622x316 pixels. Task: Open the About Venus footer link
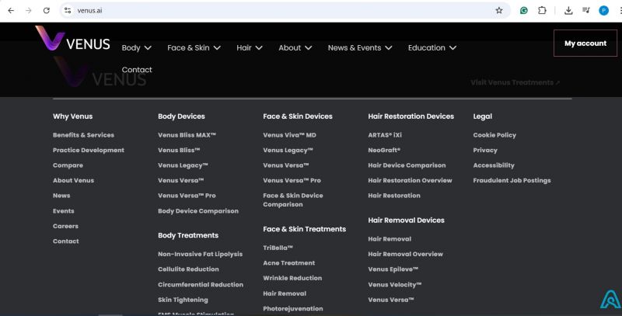tap(73, 180)
